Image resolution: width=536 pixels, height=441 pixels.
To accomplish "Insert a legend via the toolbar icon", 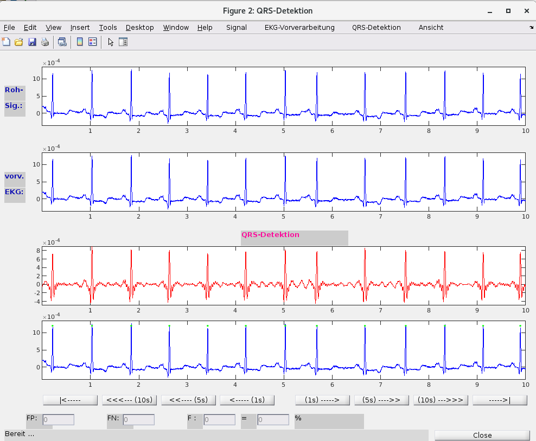I will 92,42.
